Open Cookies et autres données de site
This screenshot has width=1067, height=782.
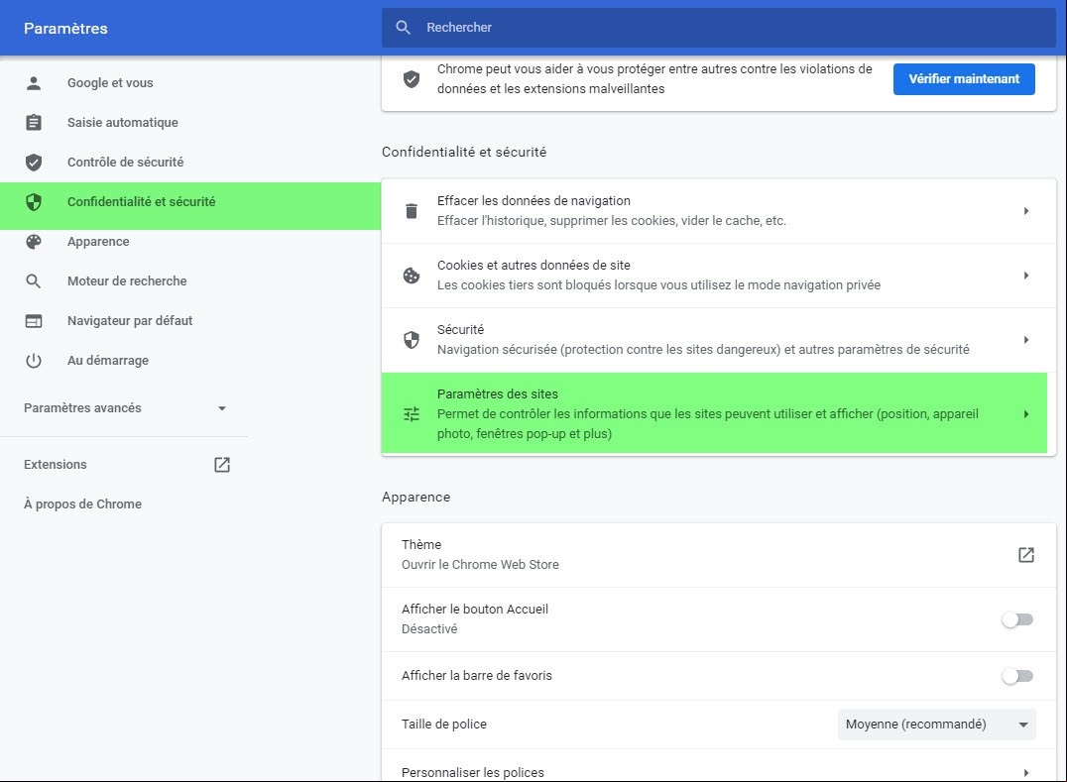533,266
